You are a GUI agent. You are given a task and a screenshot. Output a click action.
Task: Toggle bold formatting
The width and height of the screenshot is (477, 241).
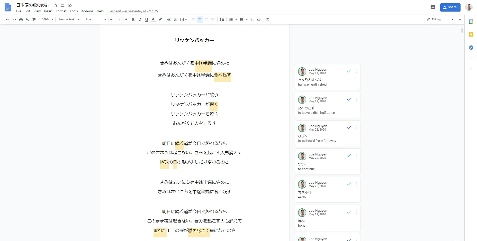pos(133,20)
